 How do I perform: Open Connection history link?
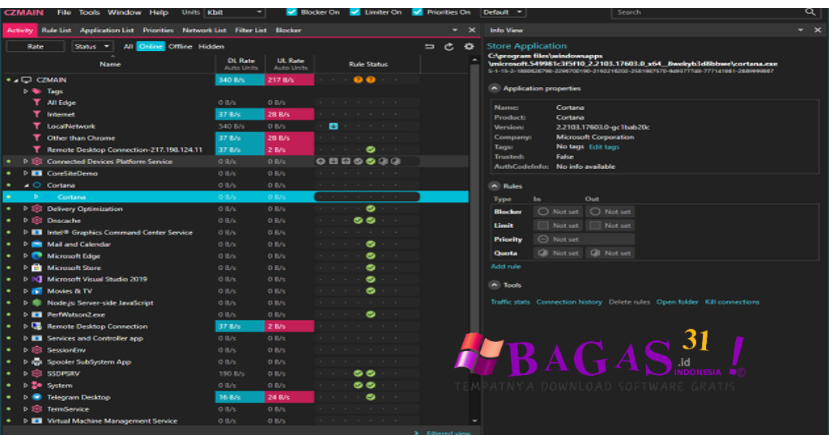tap(569, 302)
